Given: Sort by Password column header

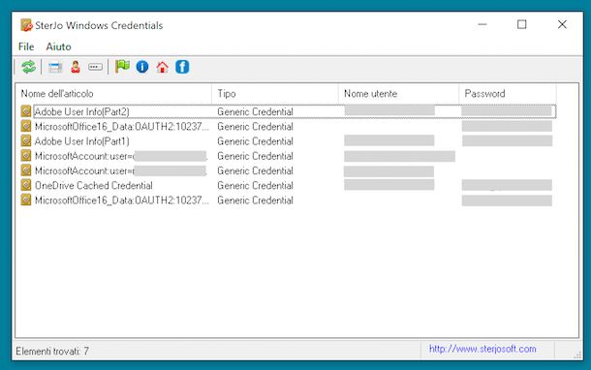Looking at the screenshot, I should pos(508,93).
